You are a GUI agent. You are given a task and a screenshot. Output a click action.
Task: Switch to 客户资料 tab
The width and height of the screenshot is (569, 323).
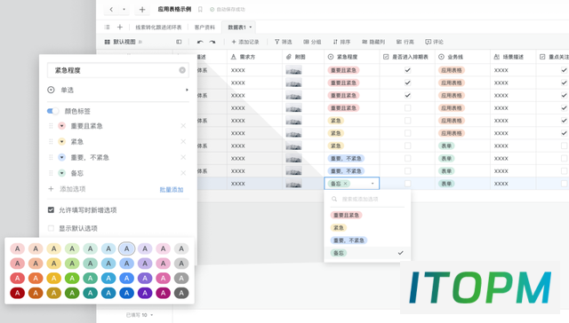point(204,28)
